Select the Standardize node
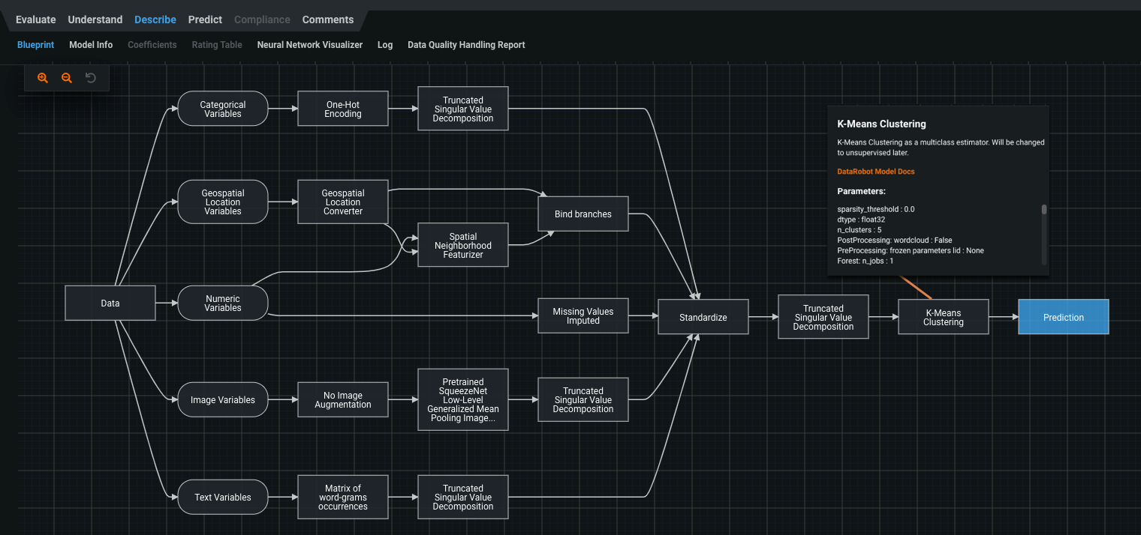 click(703, 318)
